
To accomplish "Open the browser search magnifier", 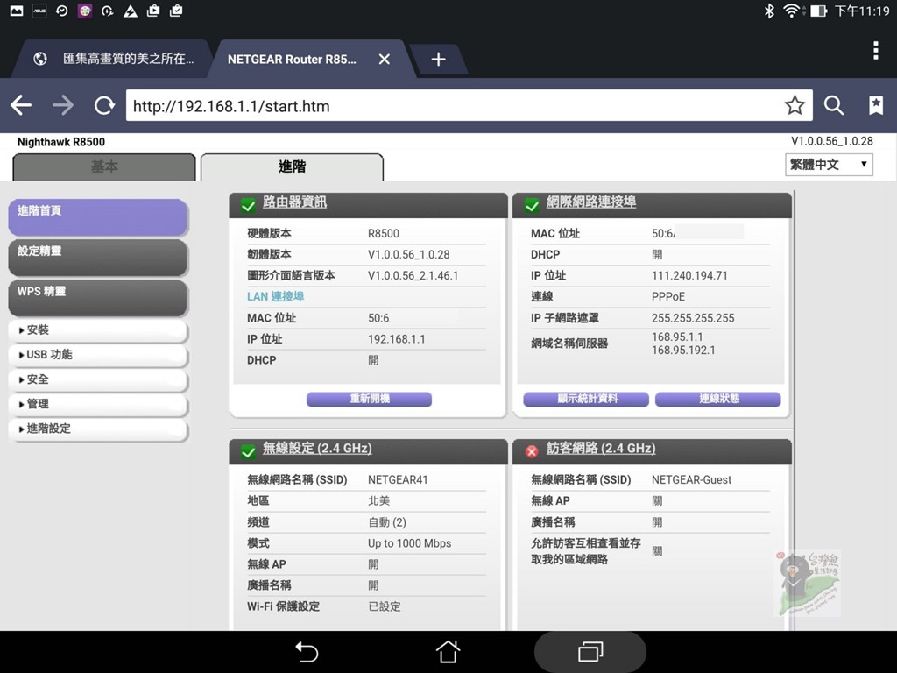I will 834,105.
